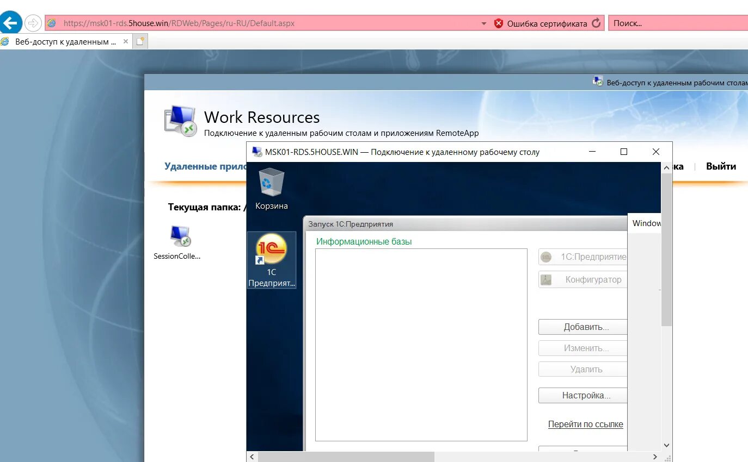
Task: Click the RDP vertical scrollbar thumb
Action: 666,250
